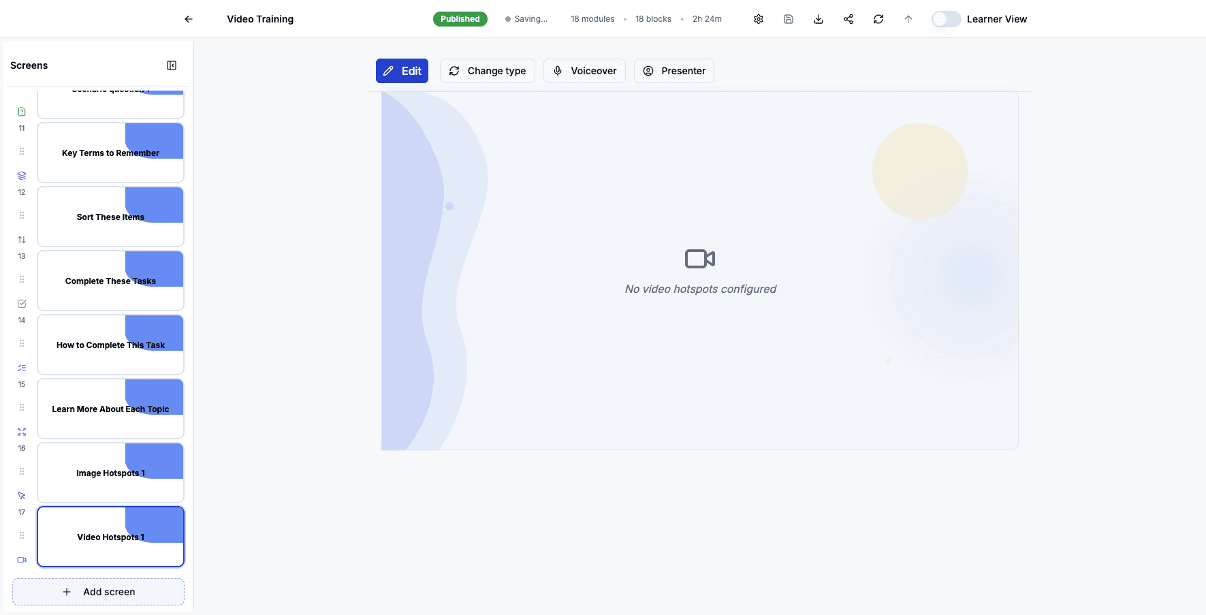This screenshot has height=615, width=1206.
Task: Click the upload arrow icon in the header
Action: click(x=908, y=19)
